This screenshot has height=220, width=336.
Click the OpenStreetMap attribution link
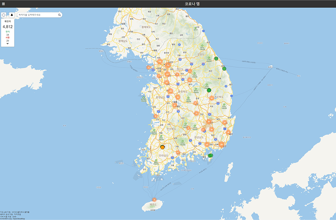coord(19,219)
